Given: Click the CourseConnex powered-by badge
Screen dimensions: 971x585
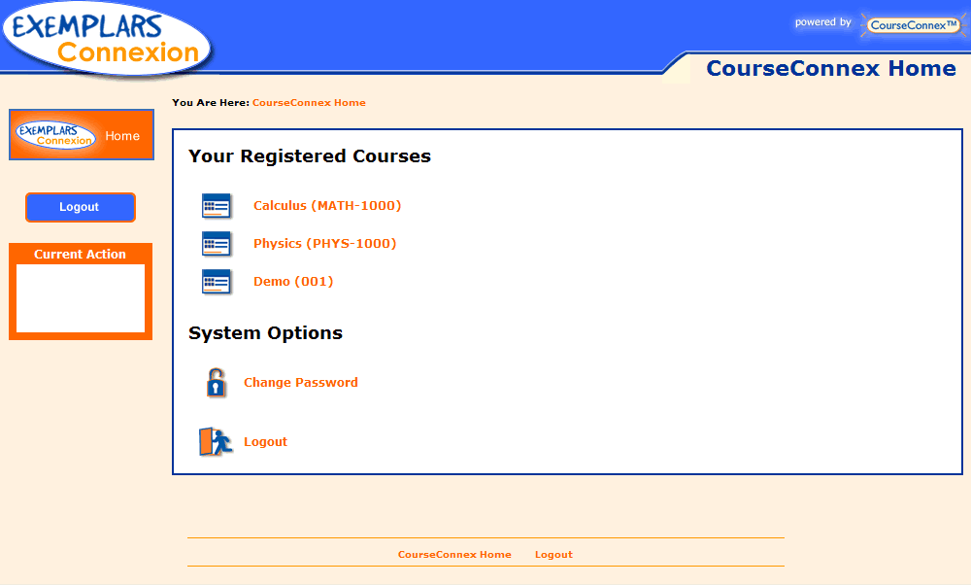Looking at the screenshot, I should pos(913,25).
